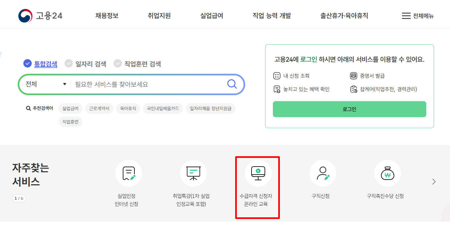Advance the 자주찾는 서비스 carousel arrow
The height and width of the screenshot is (235, 450).
[x=434, y=182]
